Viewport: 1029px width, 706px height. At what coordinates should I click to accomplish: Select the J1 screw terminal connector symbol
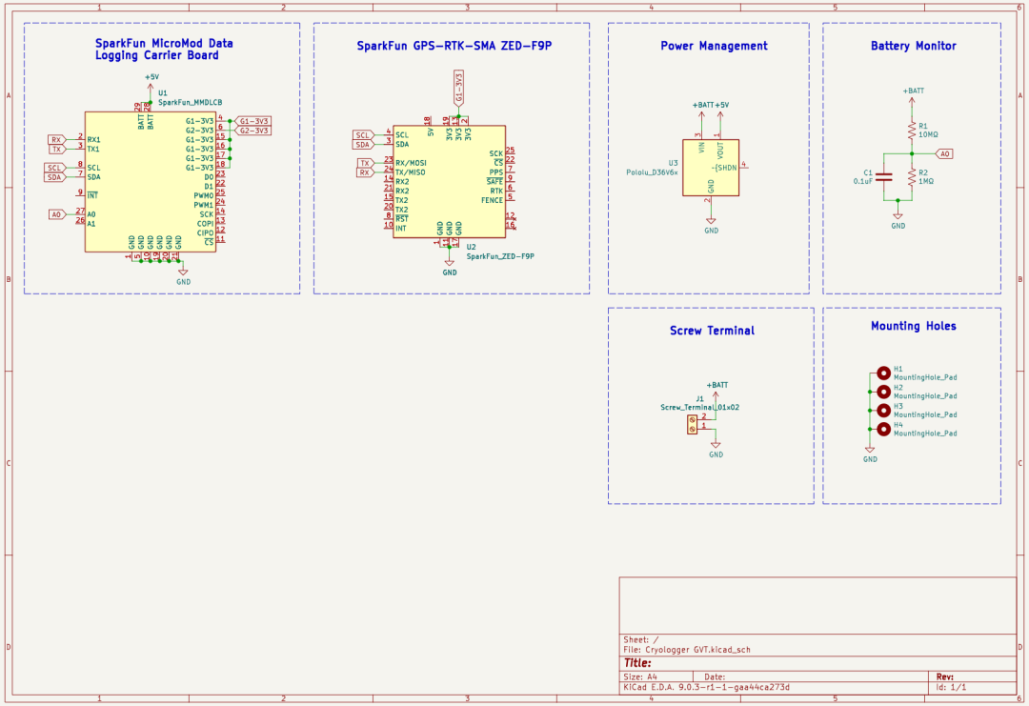point(693,425)
